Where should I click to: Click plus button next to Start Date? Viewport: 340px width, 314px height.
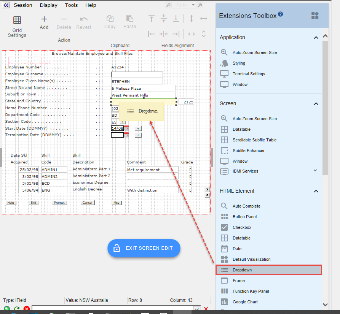138,128
